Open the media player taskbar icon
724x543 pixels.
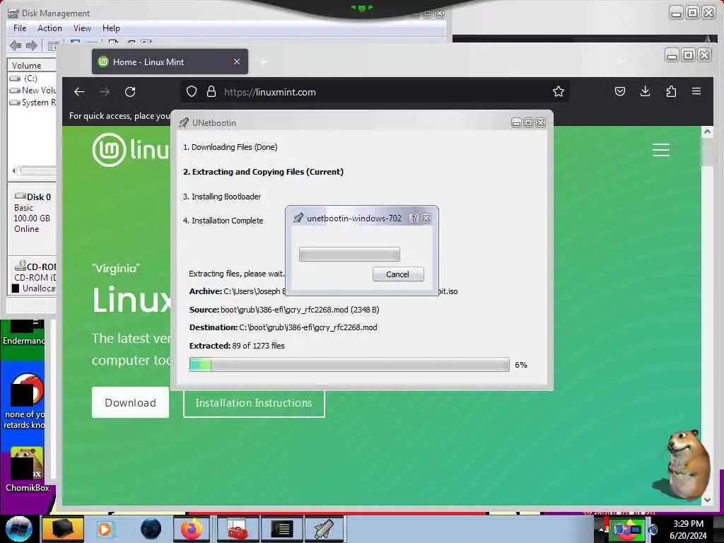click(x=106, y=529)
